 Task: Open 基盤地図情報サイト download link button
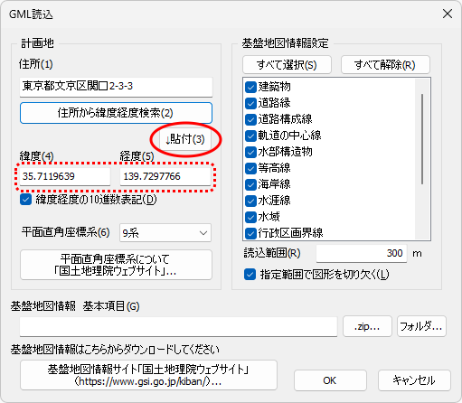148,375
